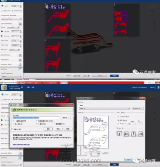Tick the embed fonts checkbox in doPDF
This screenshot has height=167, width=160.
click(13, 124)
